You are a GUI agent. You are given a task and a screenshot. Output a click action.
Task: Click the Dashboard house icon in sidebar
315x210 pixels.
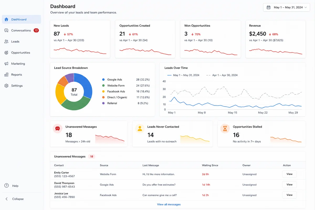pyautogui.click(x=6, y=19)
